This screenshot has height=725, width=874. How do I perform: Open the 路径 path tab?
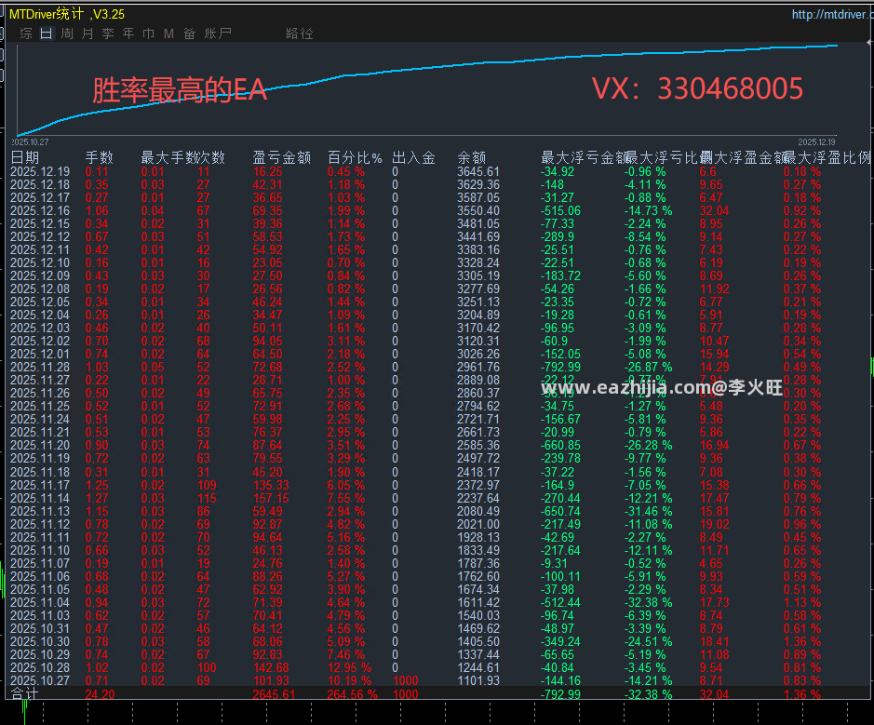[300, 34]
